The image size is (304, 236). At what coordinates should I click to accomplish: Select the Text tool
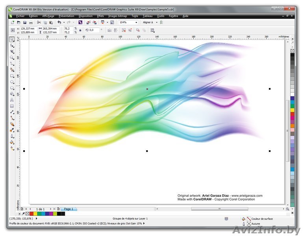(x=12, y=100)
